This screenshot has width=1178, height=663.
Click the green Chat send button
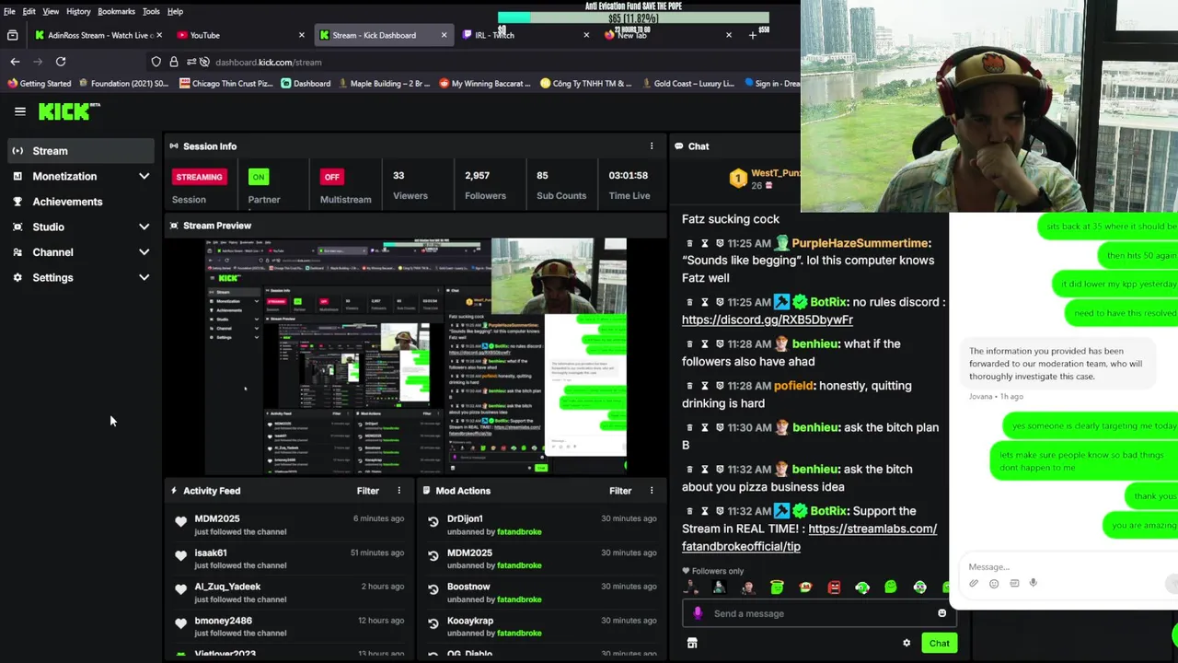(x=939, y=644)
